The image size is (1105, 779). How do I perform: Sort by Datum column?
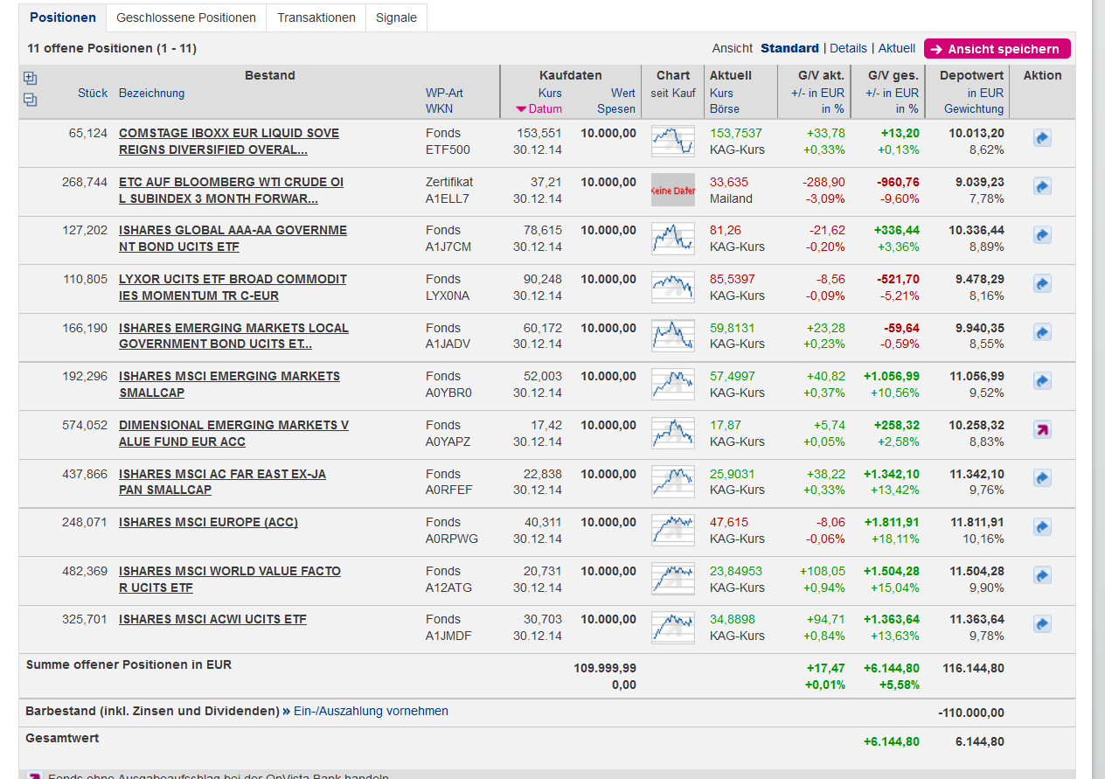click(x=545, y=109)
